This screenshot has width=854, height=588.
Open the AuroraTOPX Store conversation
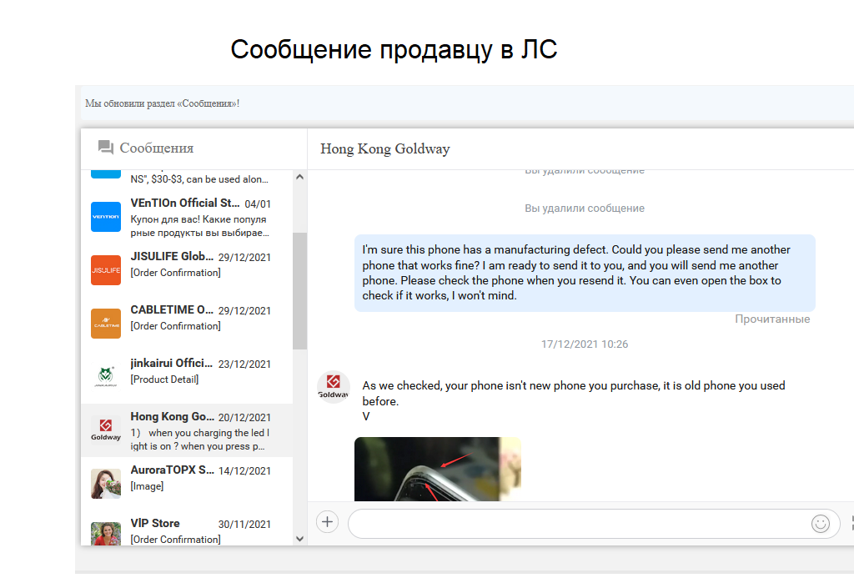click(x=187, y=484)
